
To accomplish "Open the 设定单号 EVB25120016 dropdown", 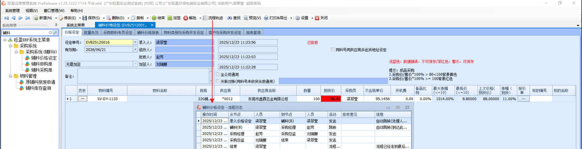I will click(x=135, y=42).
